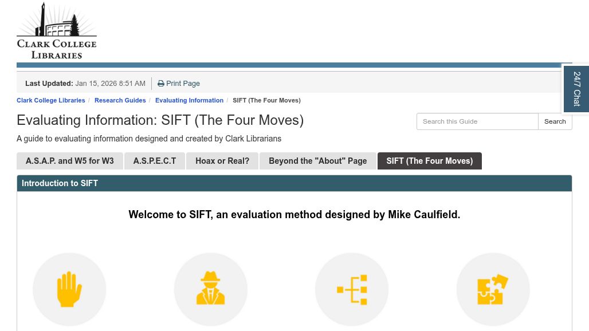Open the 24/7 Chat side panel
The width and height of the screenshot is (589, 331).
coord(576,89)
